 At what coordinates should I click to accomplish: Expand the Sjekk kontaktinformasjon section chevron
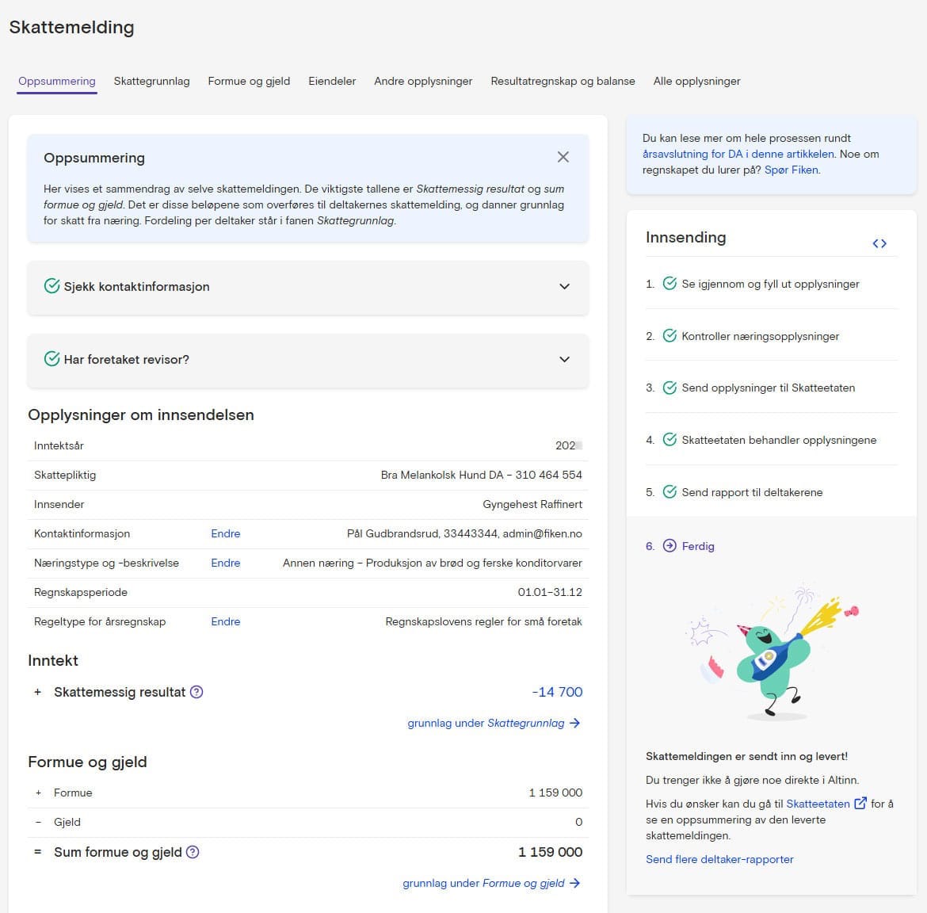(564, 286)
